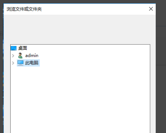Click the blue 桌面 desktop icon
This screenshot has height=133, width=166.
pyautogui.click(x=14, y=48)
